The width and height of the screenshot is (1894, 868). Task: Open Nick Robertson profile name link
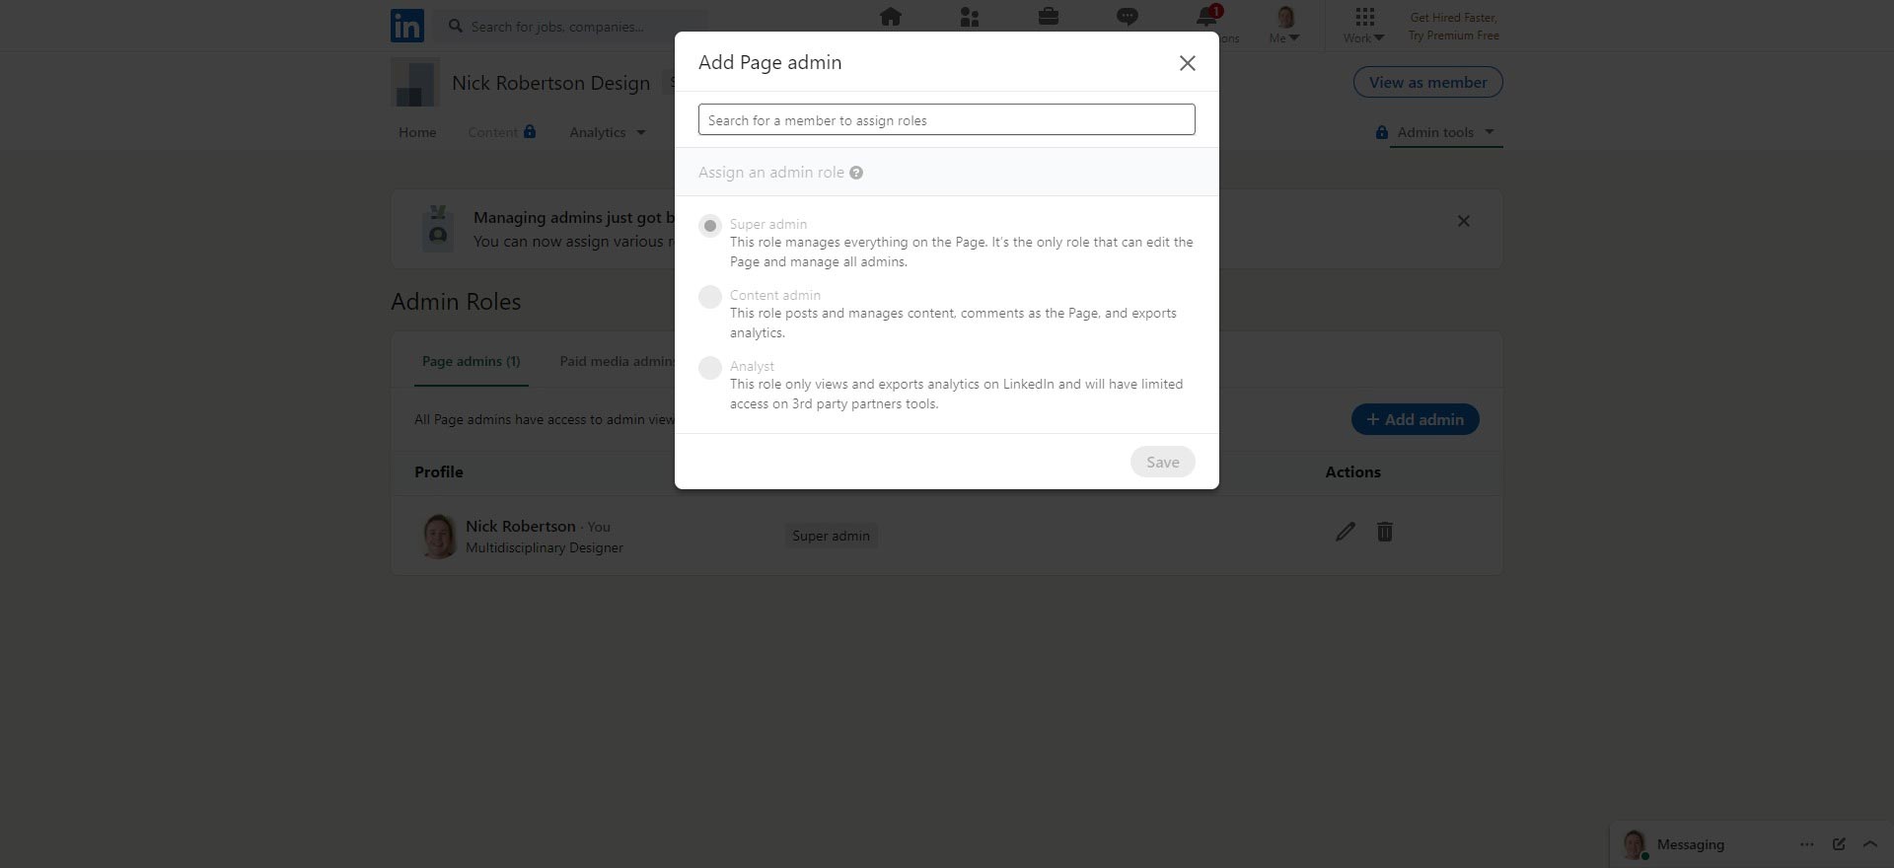pos(521,526)
